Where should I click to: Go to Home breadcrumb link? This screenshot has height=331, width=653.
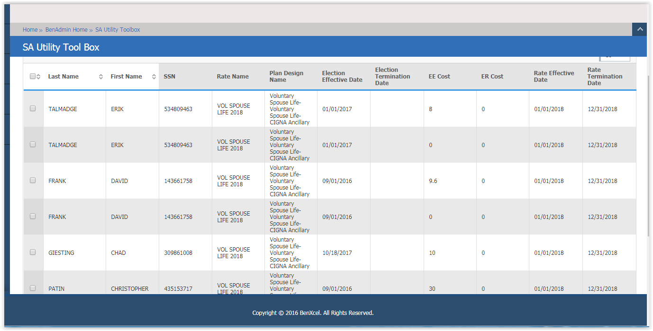tap(30, 30)
